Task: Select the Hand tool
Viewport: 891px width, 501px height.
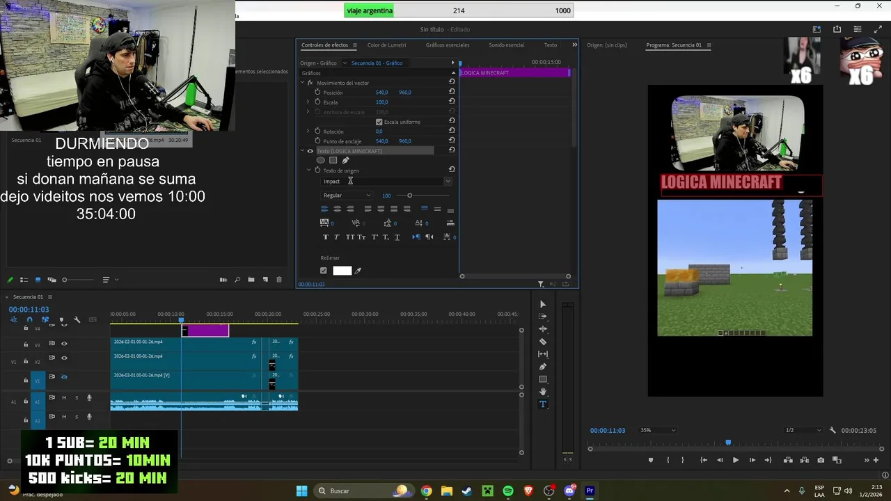Action: point(543,392)
